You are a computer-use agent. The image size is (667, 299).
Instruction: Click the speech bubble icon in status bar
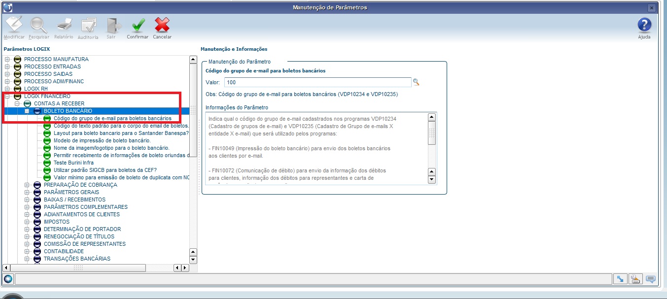coord(651,279)
